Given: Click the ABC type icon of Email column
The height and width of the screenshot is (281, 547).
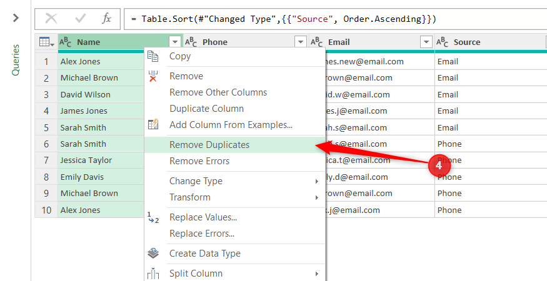Looking at the screenshot, I should point(317,42).
